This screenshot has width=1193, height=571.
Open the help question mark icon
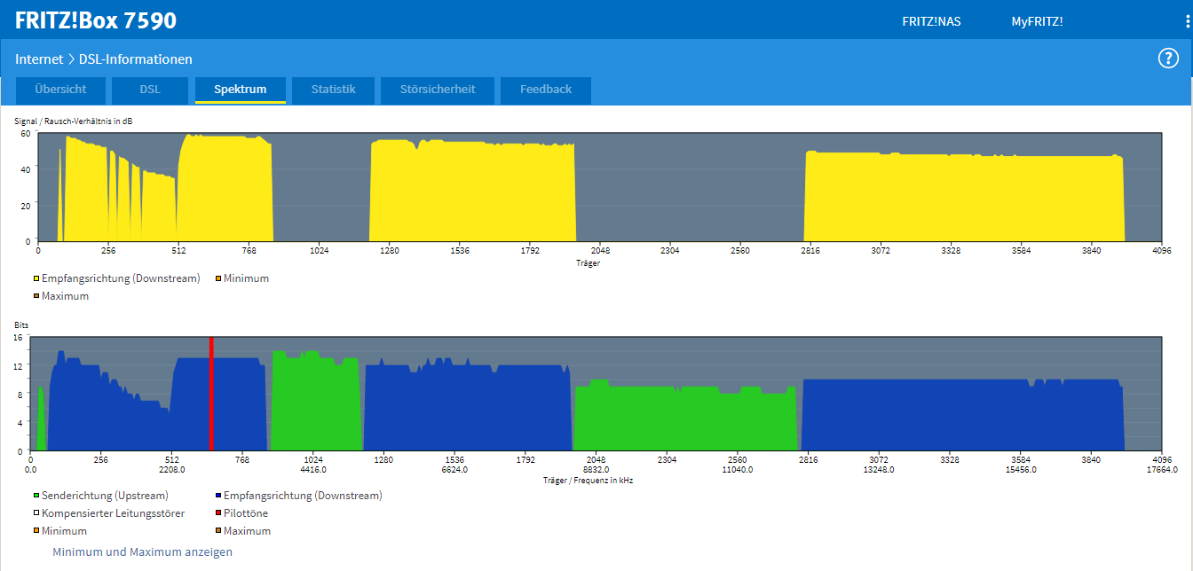[1168, 59]
